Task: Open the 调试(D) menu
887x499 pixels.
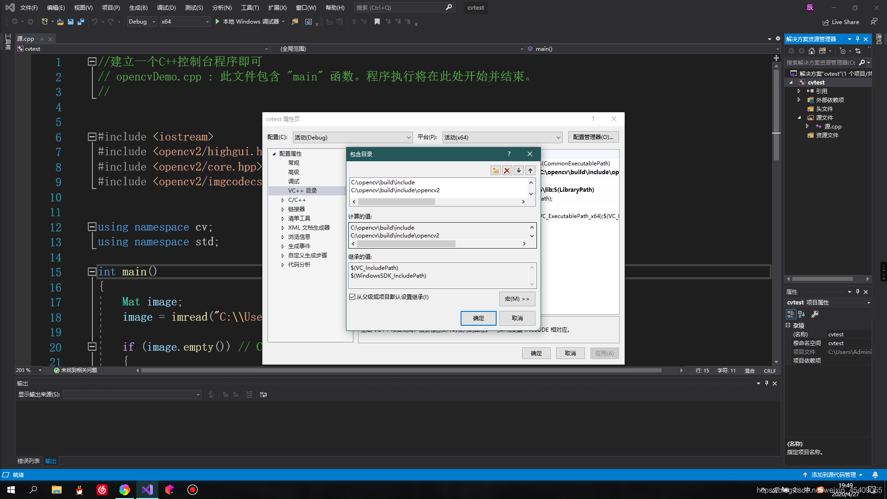Action: [x=166, y=7]
